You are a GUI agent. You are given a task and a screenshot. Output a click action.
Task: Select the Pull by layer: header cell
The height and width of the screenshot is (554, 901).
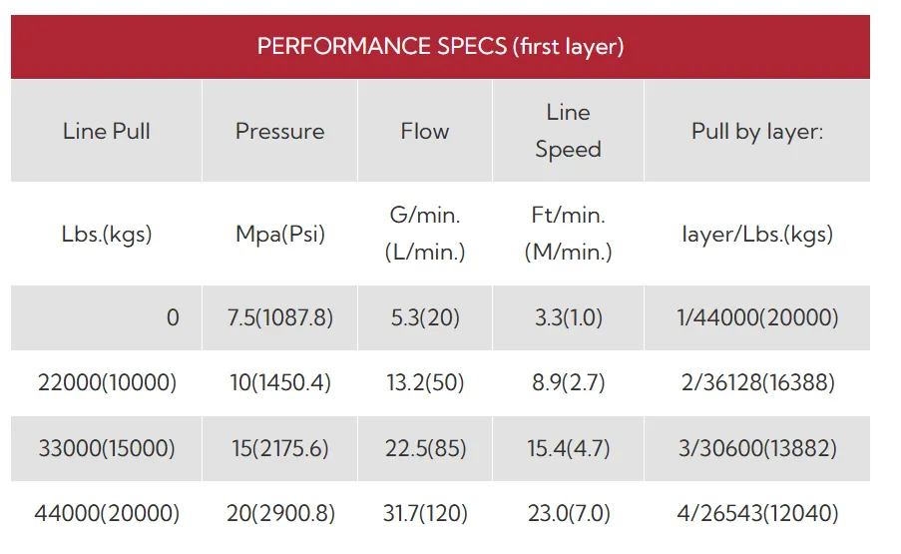point(757,131)
